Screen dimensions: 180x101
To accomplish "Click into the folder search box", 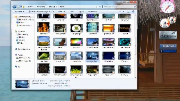I will pyautogui.click(x=119, y=7).
